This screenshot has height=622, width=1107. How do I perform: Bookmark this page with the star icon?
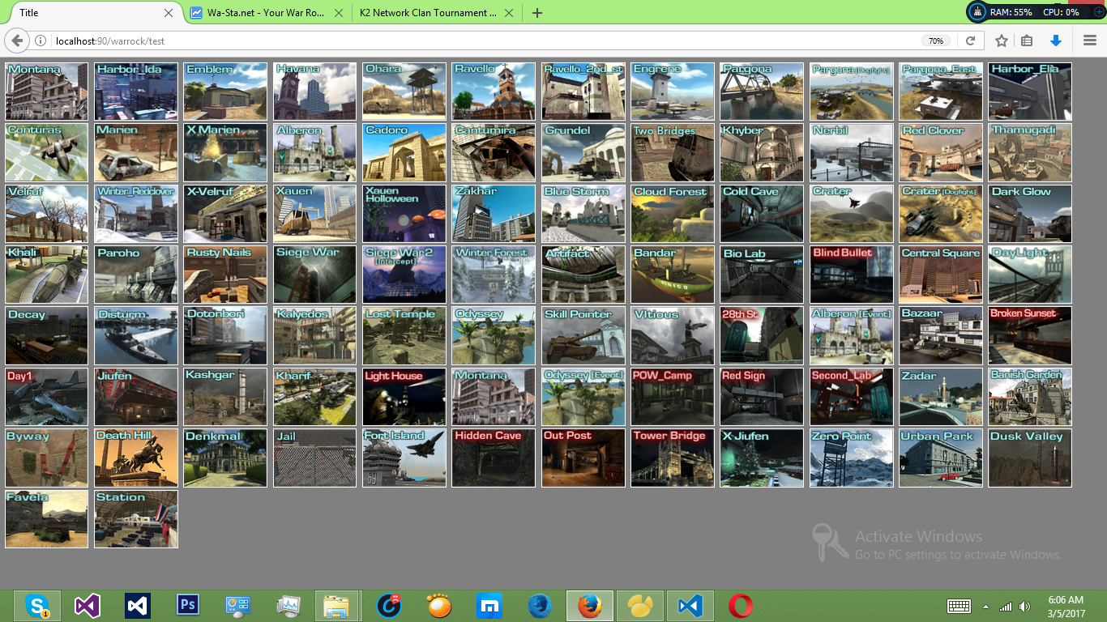click(x=1002, y=40)
